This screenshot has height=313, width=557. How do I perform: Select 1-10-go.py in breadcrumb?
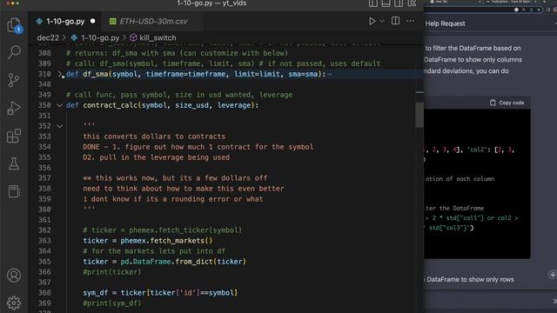(x=100, y=37)
